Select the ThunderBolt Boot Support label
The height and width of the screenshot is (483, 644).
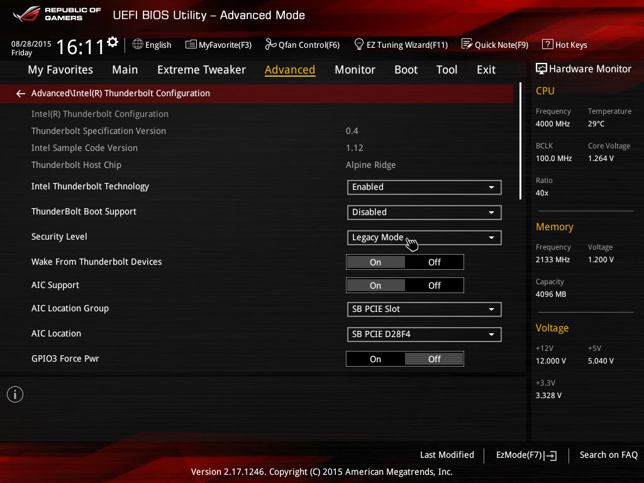(x=84, y=211)
